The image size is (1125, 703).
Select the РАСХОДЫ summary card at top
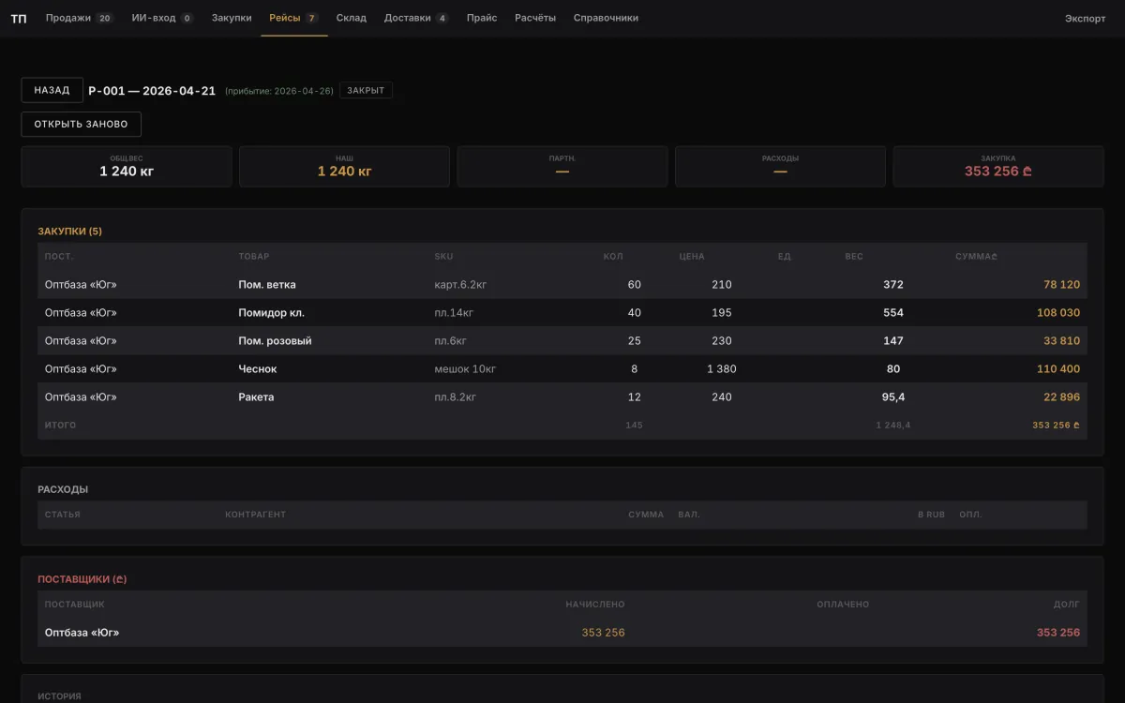point(780,167)
